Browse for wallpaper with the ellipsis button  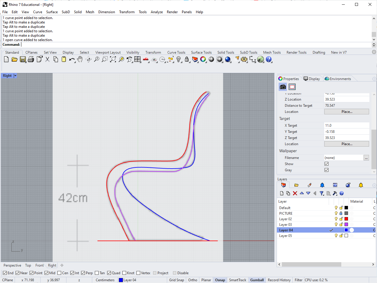366,158
